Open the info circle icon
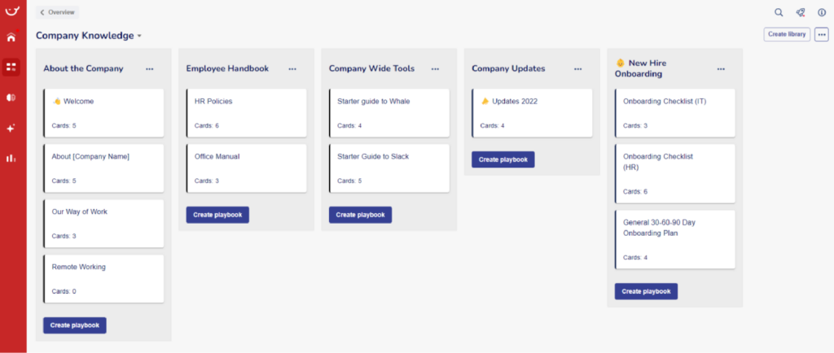 [x=822, y=13]
